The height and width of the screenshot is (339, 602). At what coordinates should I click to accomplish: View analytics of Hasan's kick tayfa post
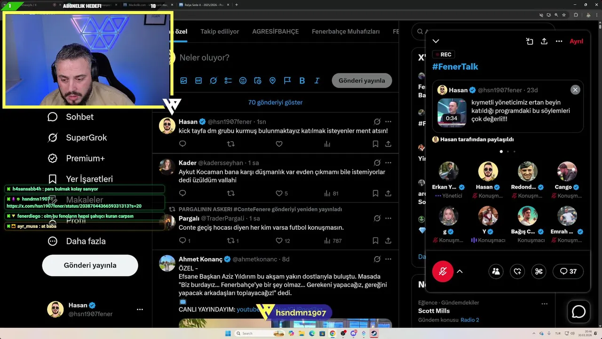click(x=327, y=144)
